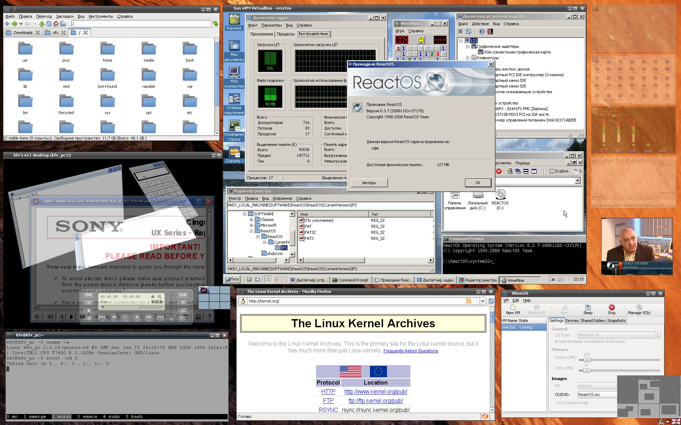The width and height of the screenshot is (681, 425).
Task: Collapse the root 123 node in device manager
Action: click(x=461, y=41)
